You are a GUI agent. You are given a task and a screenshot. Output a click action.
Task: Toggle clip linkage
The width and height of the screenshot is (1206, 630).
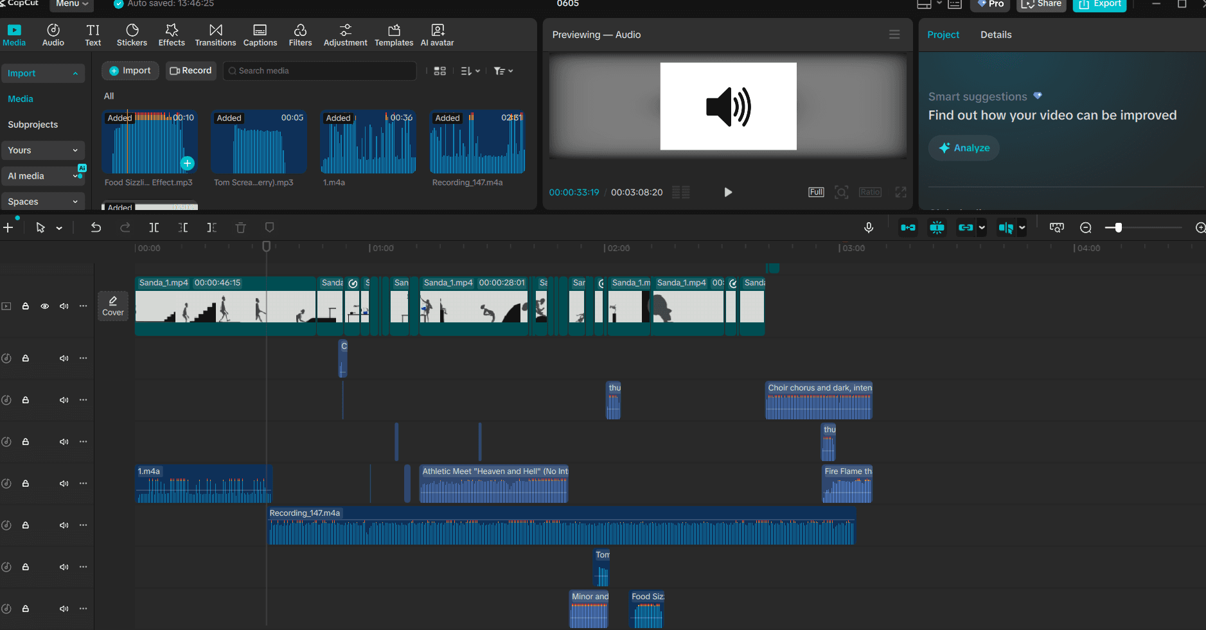[x=966, y=227]
